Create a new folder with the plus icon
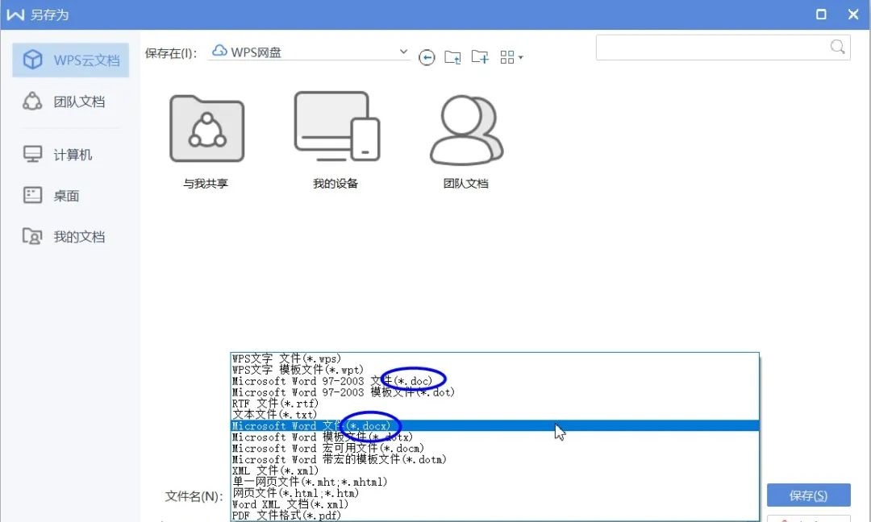Viewport: 871px width, 522px height. click(x=480, y=56)
